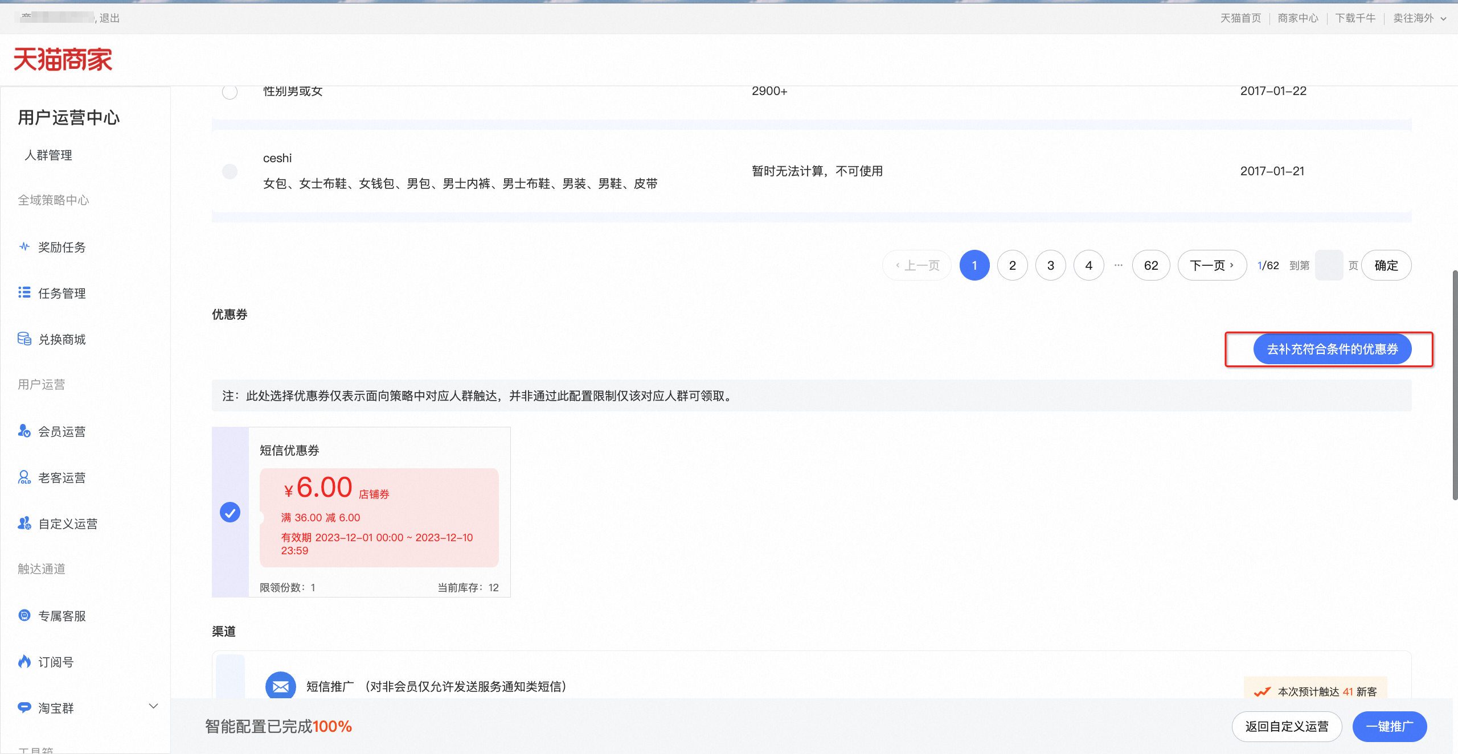Go to page 3
The height and width of the screenshot is (754, 1458).
pyautogui.click(x=1051, y=265)
